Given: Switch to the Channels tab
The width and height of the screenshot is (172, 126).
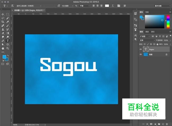Looking at the screenshot, I should coord(147,32).
